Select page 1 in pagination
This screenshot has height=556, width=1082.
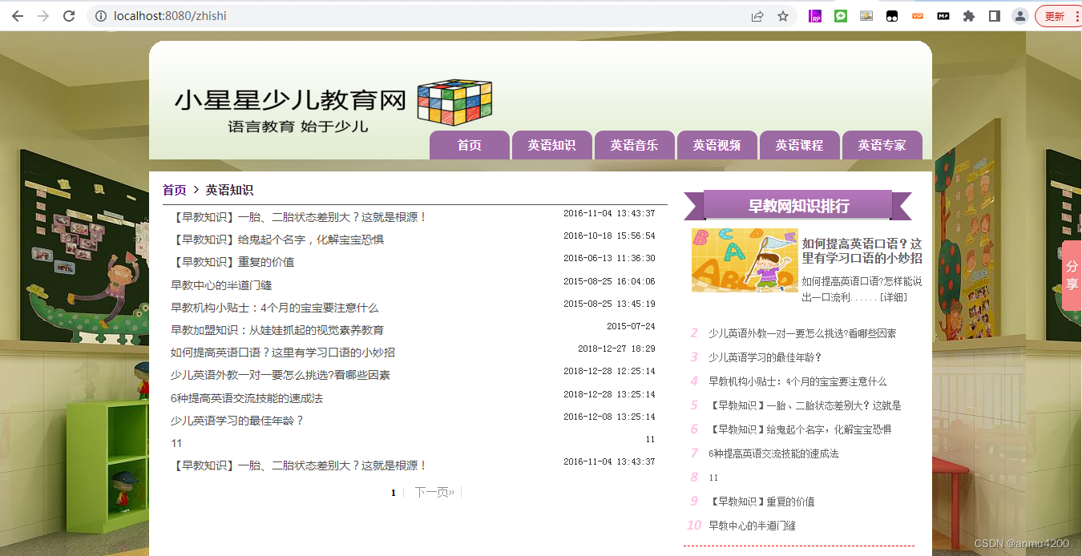coord(394,493)
